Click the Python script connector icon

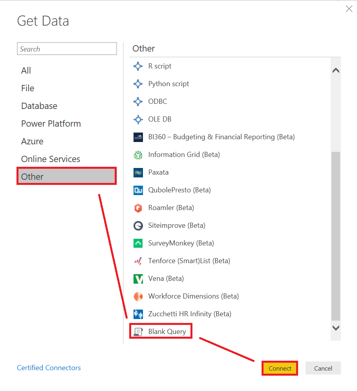coord(138,84)
